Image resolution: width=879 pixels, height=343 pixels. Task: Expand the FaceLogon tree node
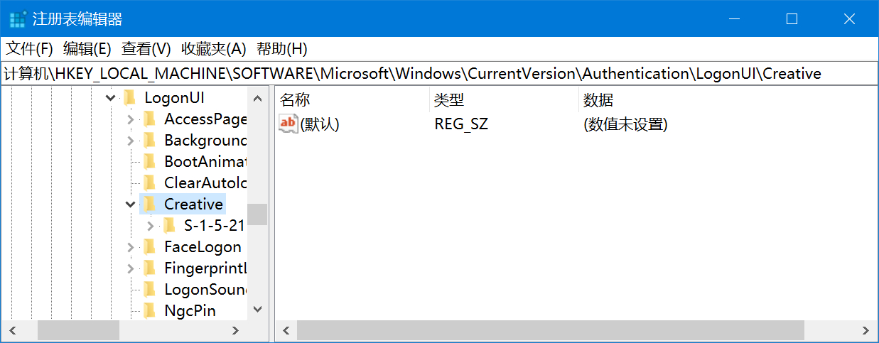[130, 247]
